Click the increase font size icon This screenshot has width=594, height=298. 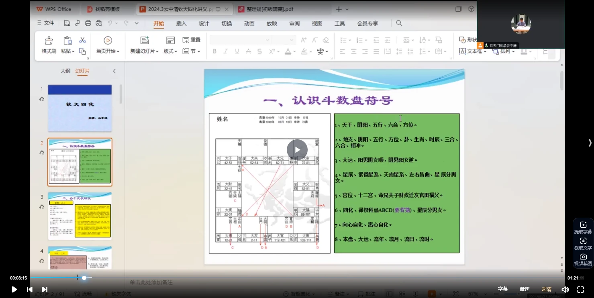pyautogui.click(x=303, y=40)
